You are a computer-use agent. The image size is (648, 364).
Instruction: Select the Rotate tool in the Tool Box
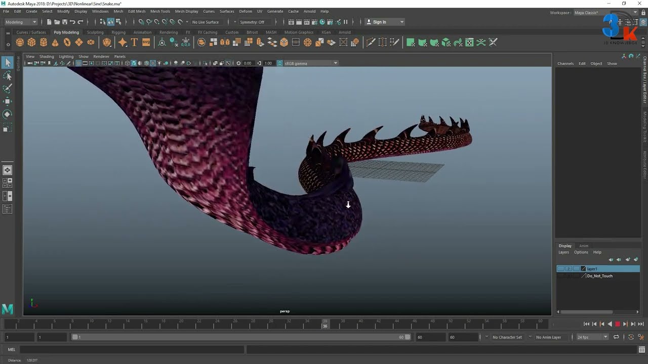8,114
